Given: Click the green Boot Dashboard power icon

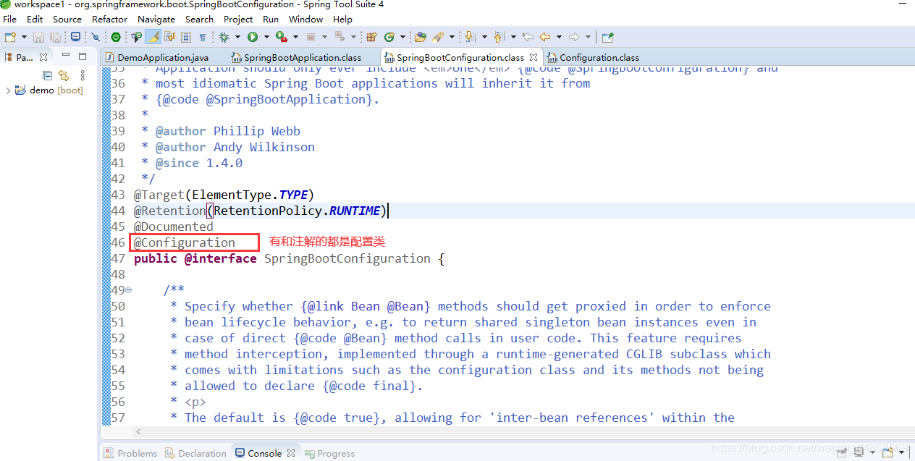Looking at the screenshot, I should coord(116,37).
